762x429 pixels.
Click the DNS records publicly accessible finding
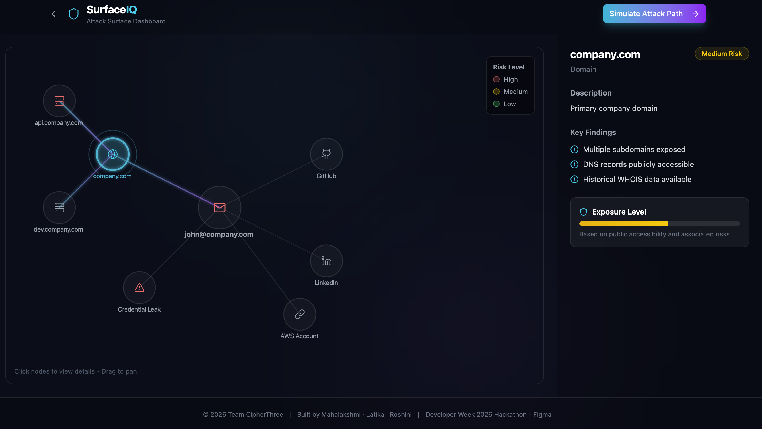(638, 164)
